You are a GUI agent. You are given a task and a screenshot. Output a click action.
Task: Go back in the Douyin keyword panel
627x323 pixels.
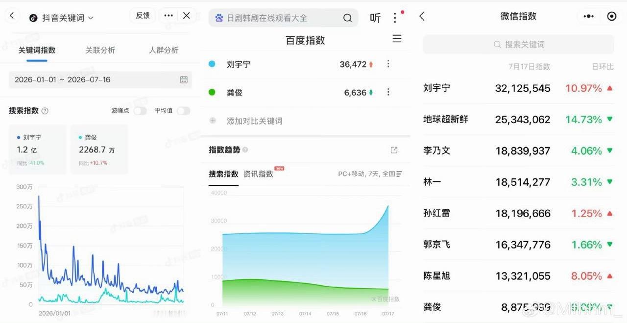click(x=12, y=16)
